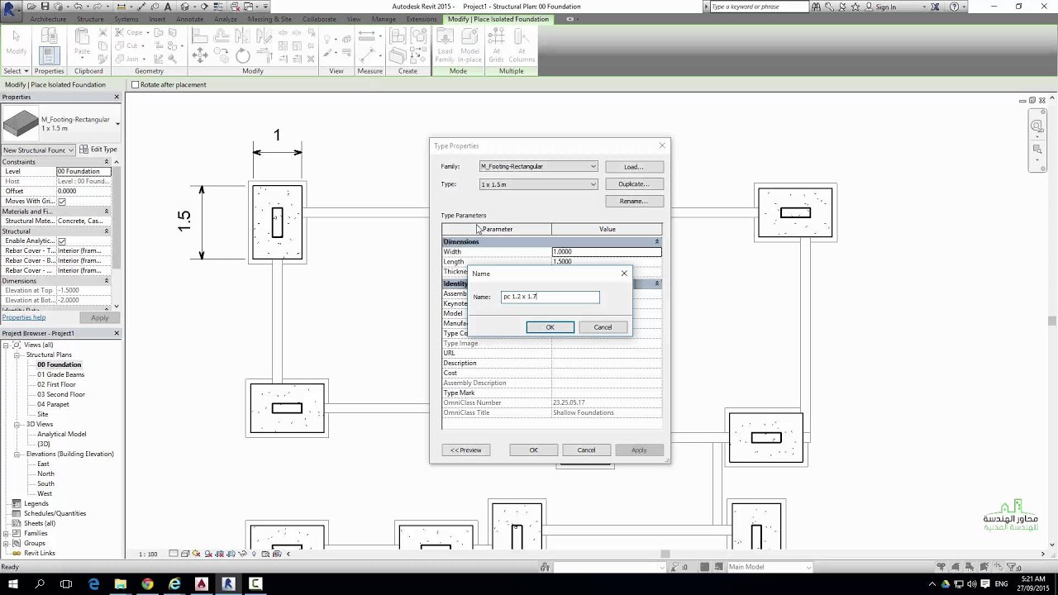Open File Explorer from taskbar
The image size is (1058, 595).
(121, 584)
